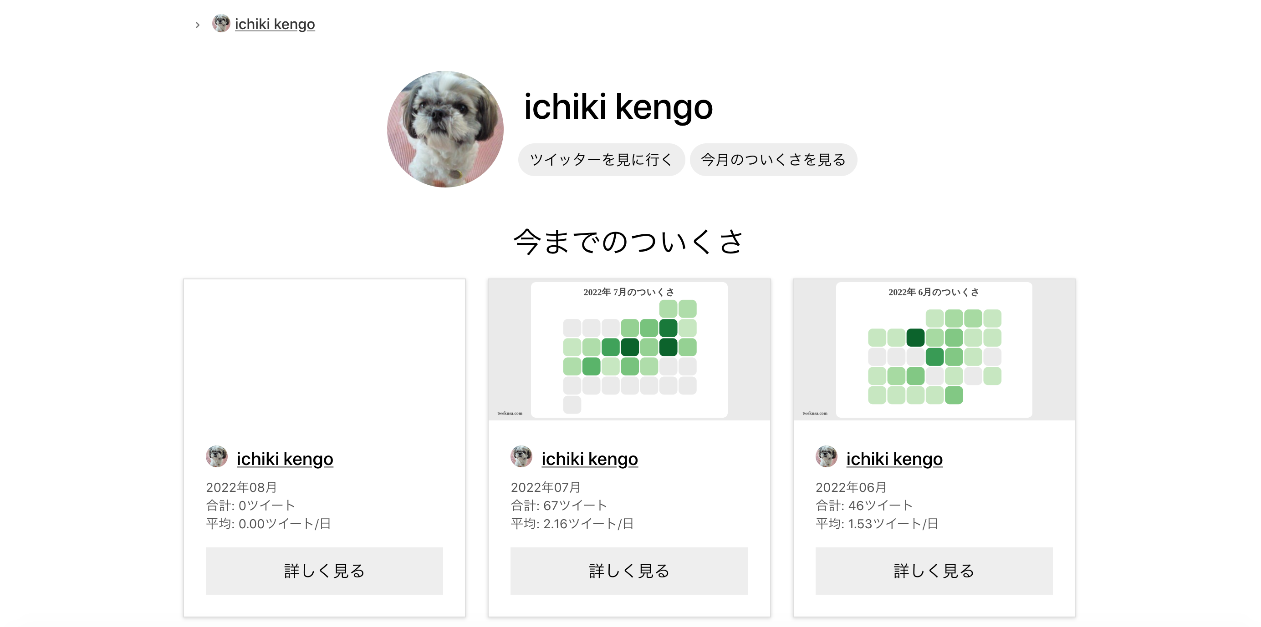Click the avatar icon on the 2022年07月 card
Screen dimensions: 1261x627
pyautogui.click(x=521, y=456)
